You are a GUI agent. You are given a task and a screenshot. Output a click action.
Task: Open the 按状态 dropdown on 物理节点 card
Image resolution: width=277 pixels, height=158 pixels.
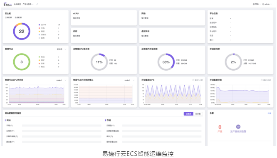tap(62, 49)
